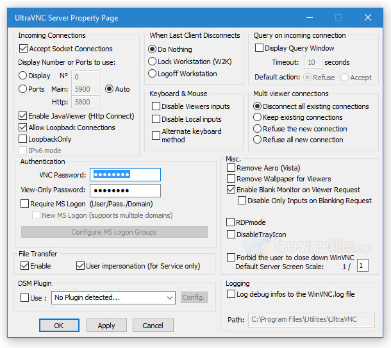Tick the Require MS Logon checkbox
This screenshot has width=391, height=348.
click(25, 204)
